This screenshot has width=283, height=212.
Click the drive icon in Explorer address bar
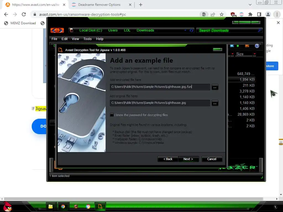tap(72, 30)
